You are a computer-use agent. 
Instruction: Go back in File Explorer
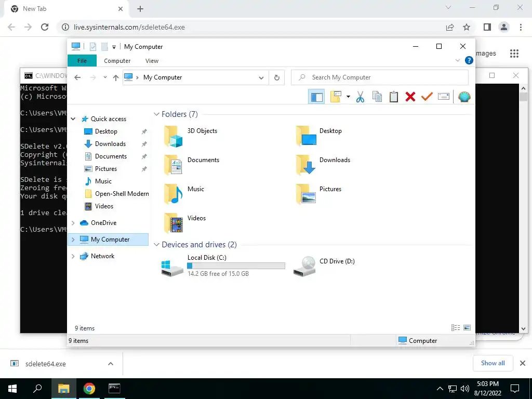[77, 77]
